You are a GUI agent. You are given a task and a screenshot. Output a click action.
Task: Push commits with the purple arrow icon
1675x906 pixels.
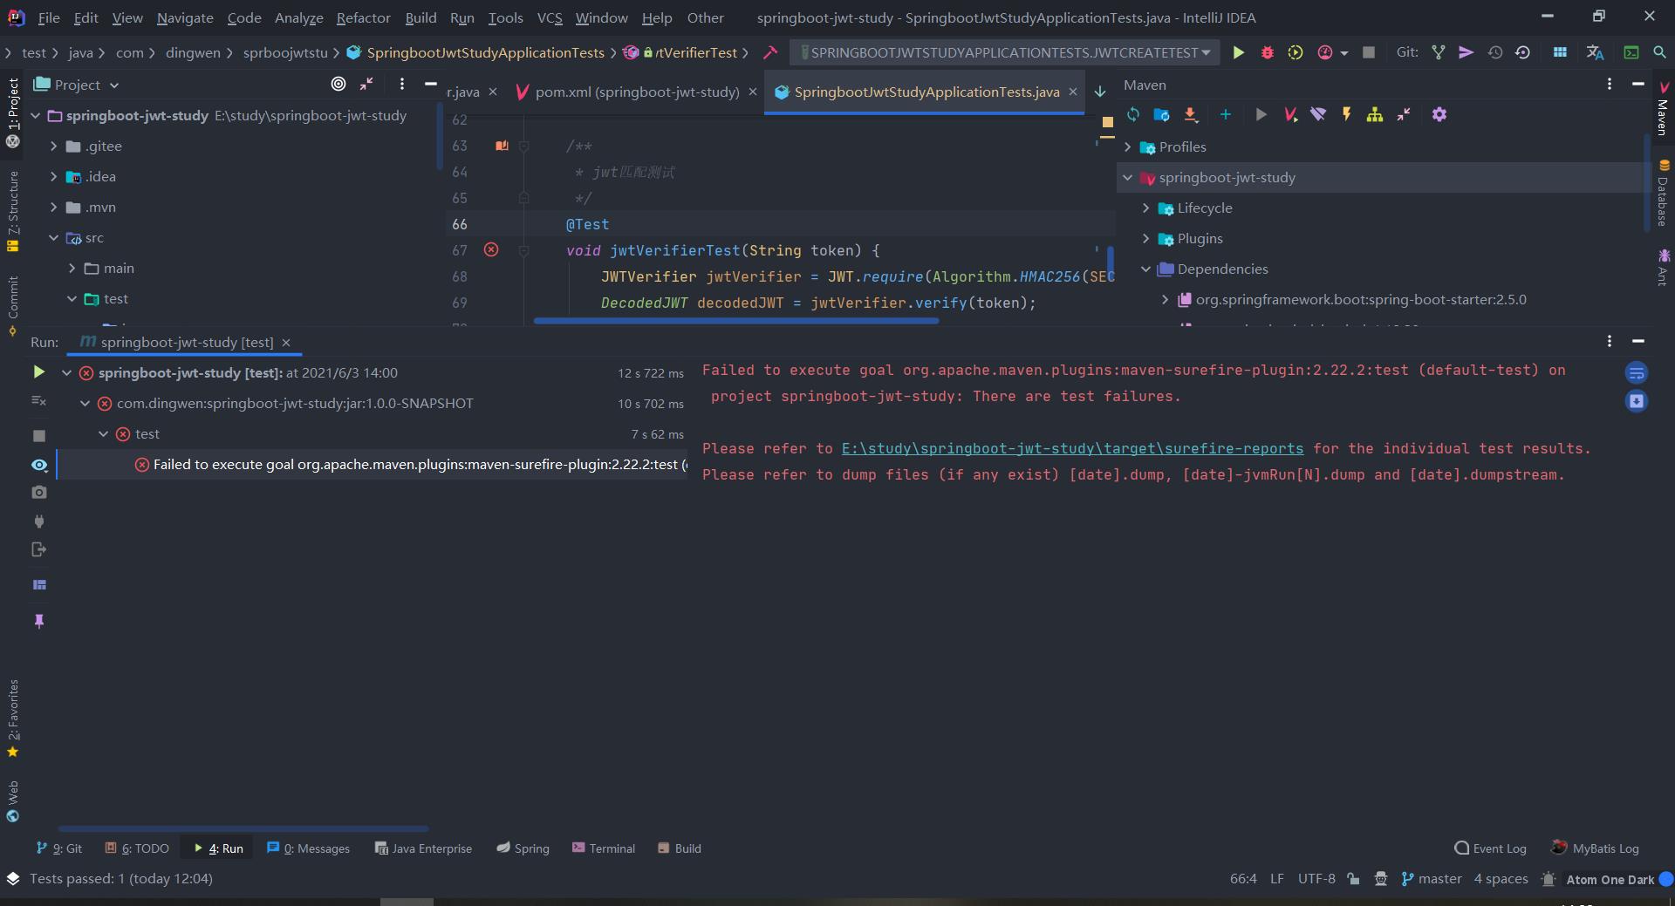coord(1466,52)
